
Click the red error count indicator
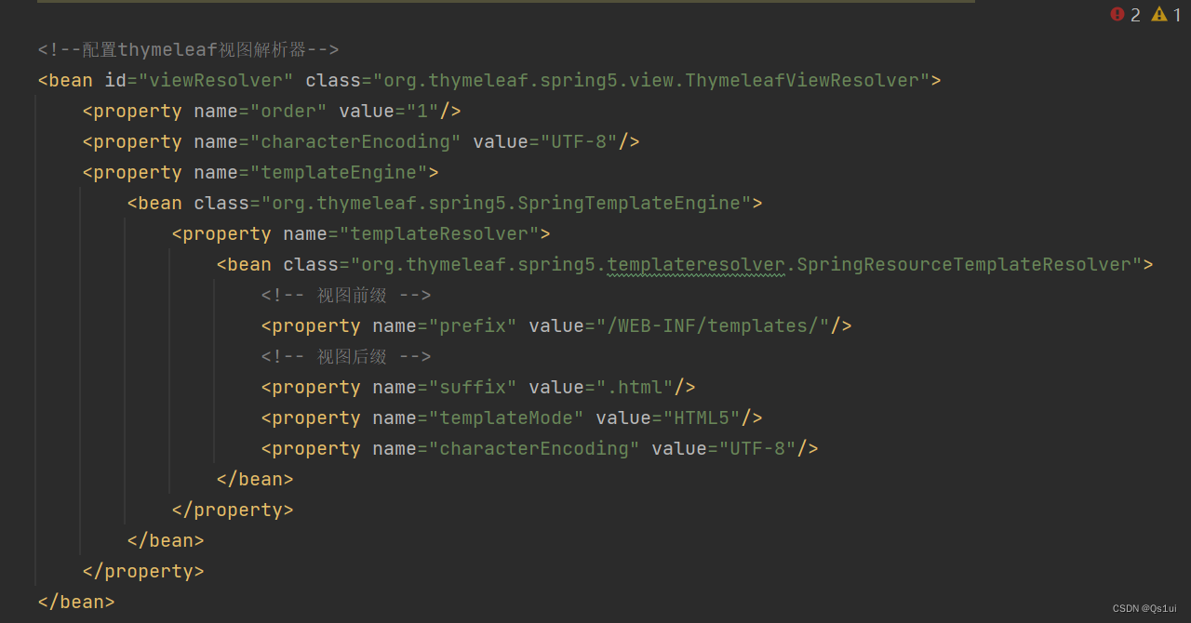(1117, 15)
